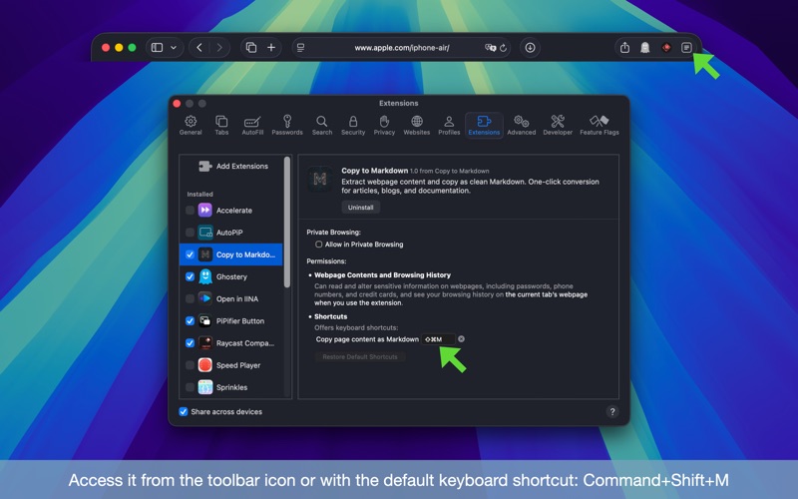Screen dimensions: 798x499
Task: Toggle Share across devices checkbox
Action: click(x=184, y=411)
